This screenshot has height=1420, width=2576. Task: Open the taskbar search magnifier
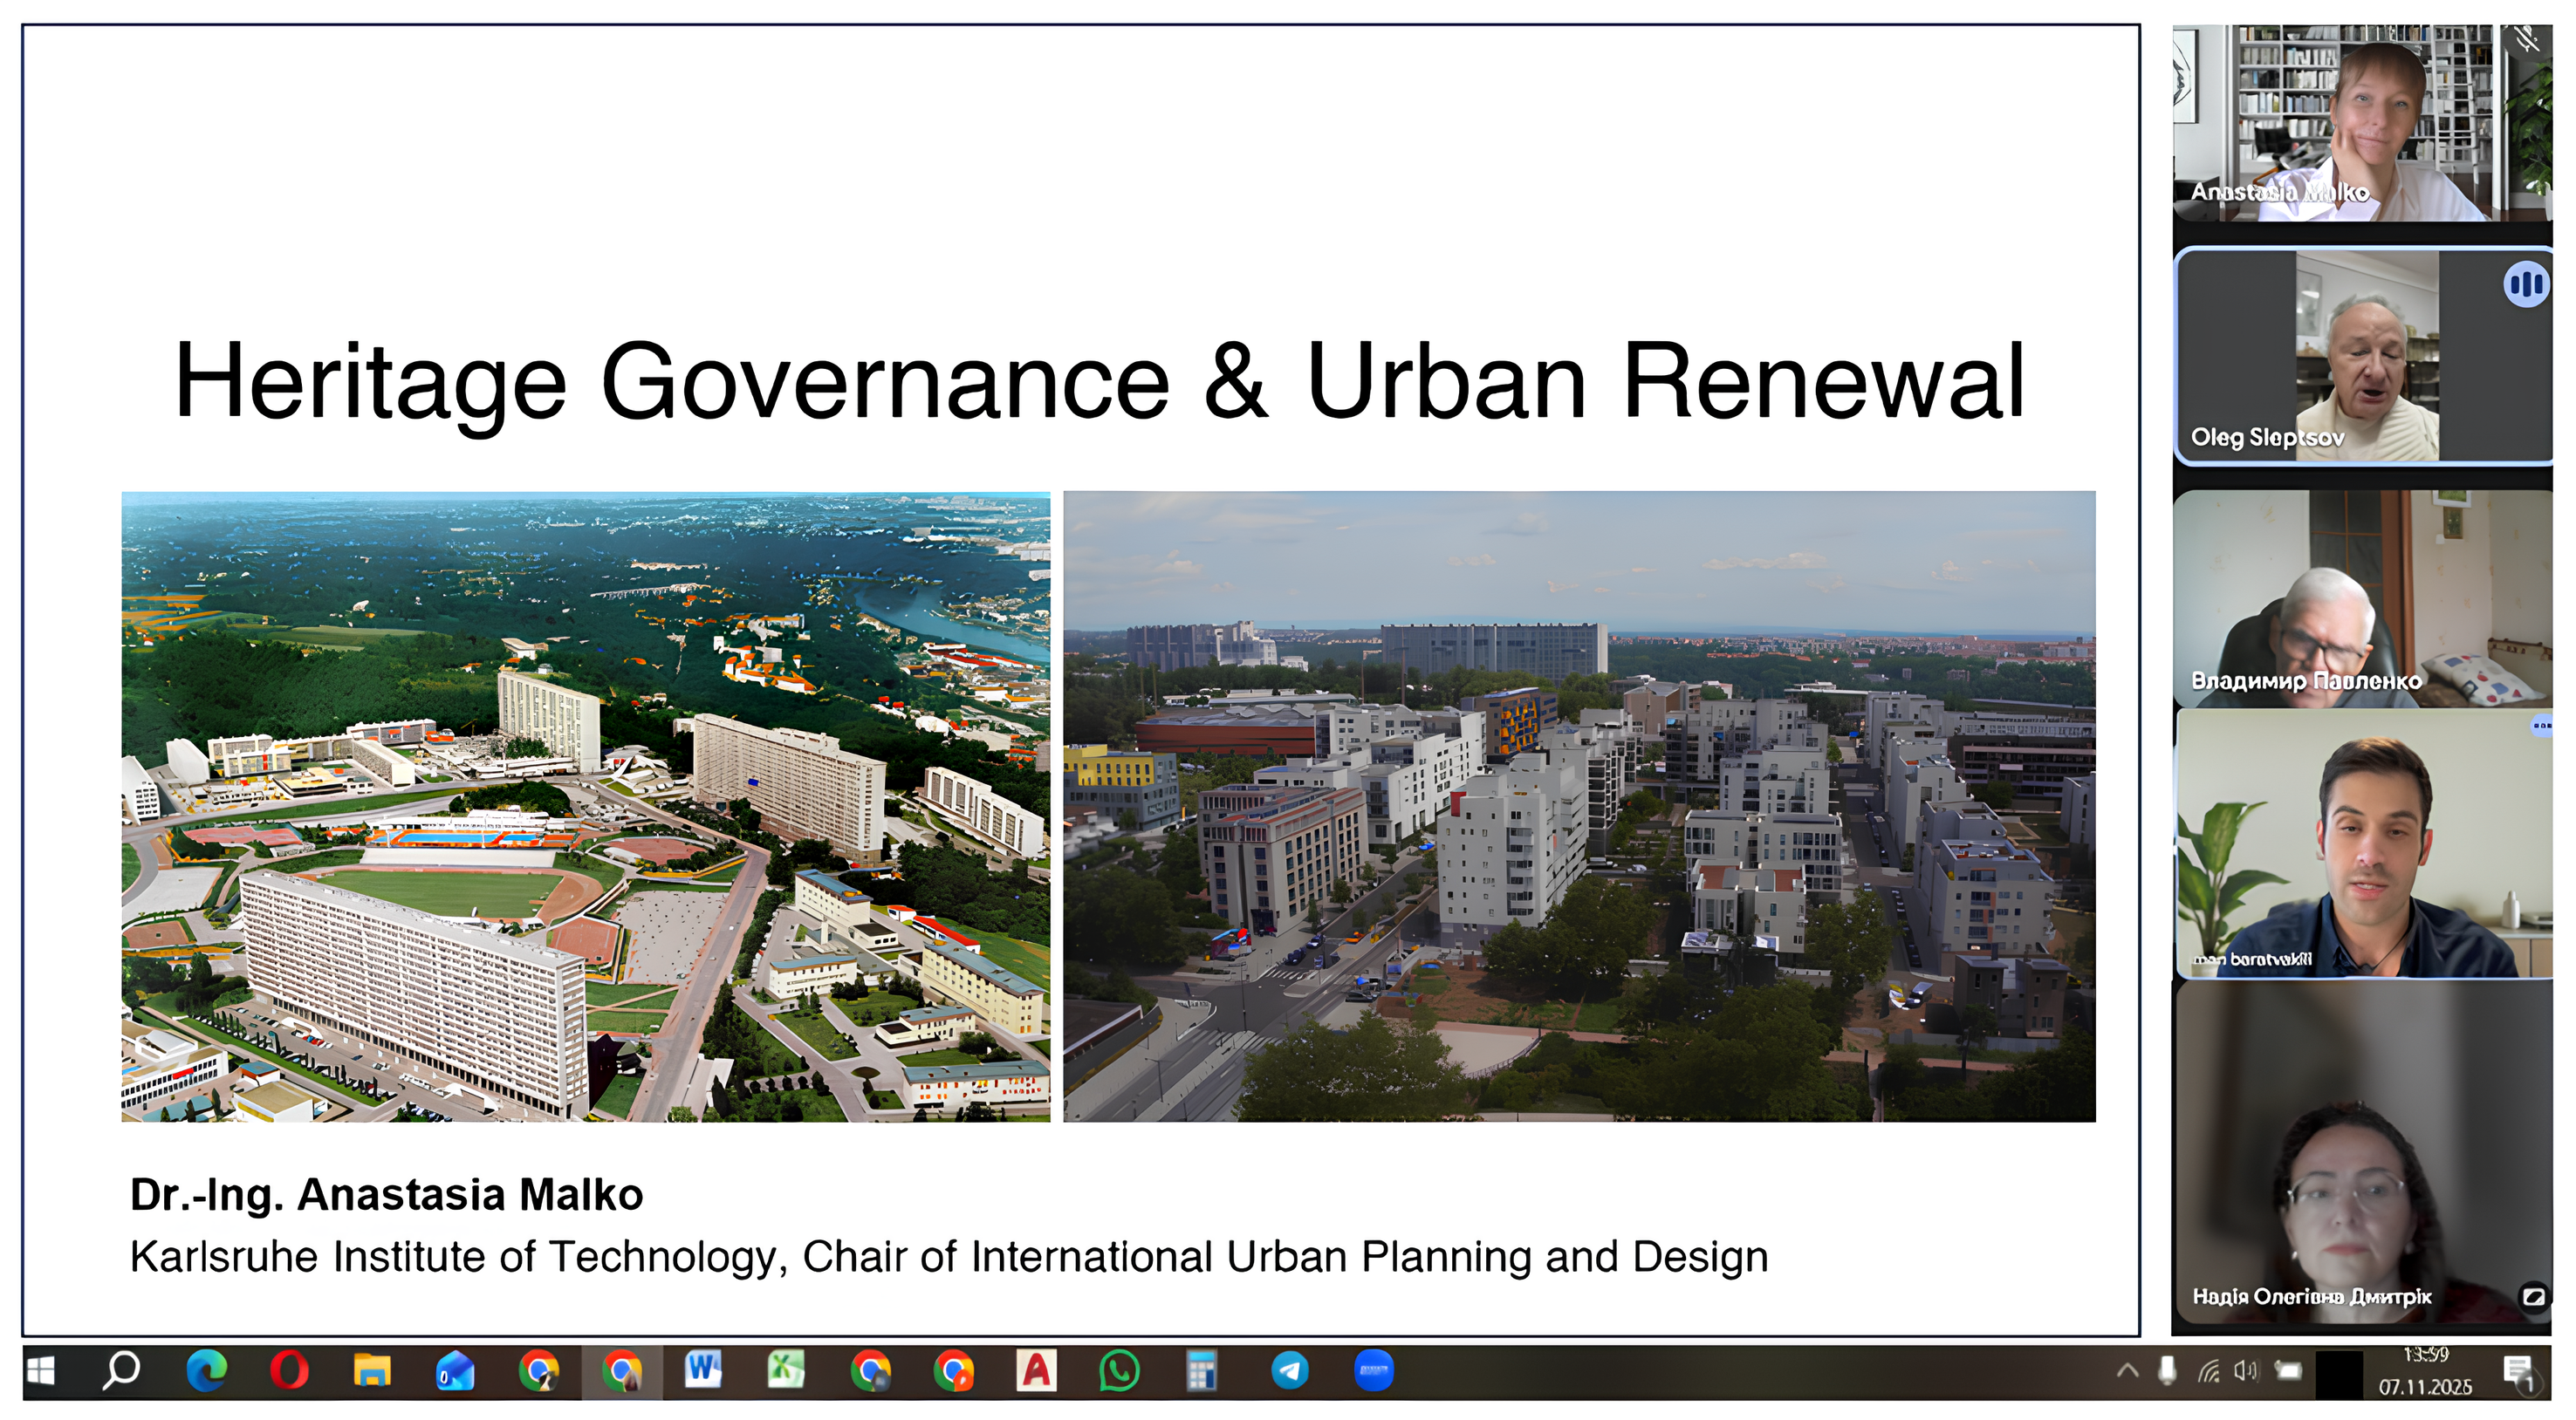(122, 1370)
